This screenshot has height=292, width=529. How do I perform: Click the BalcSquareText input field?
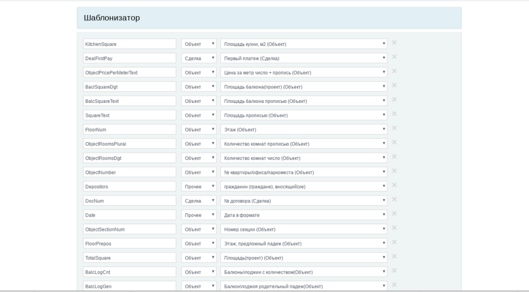(x=130, y=101)
